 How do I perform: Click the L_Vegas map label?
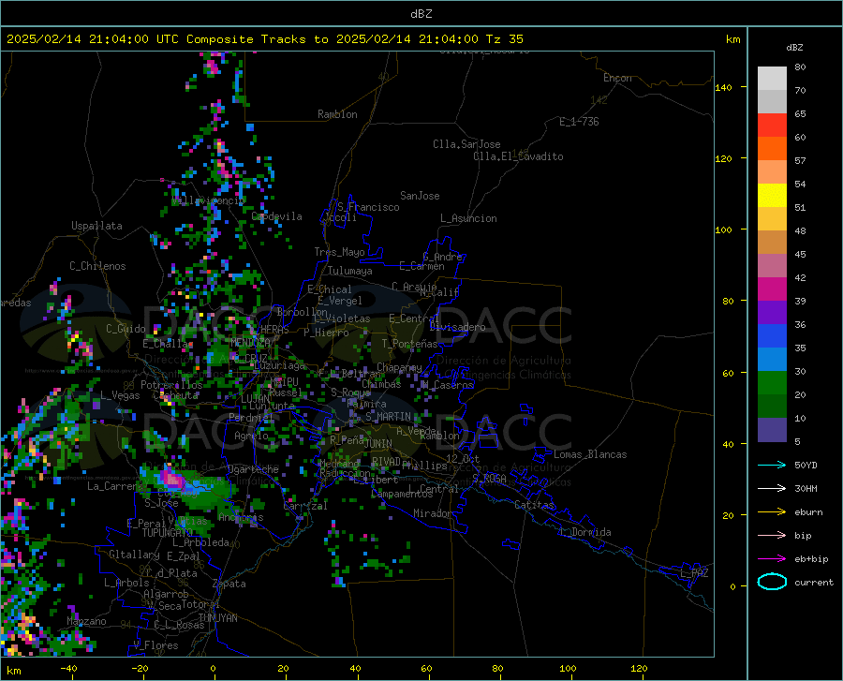coord(120,395)
